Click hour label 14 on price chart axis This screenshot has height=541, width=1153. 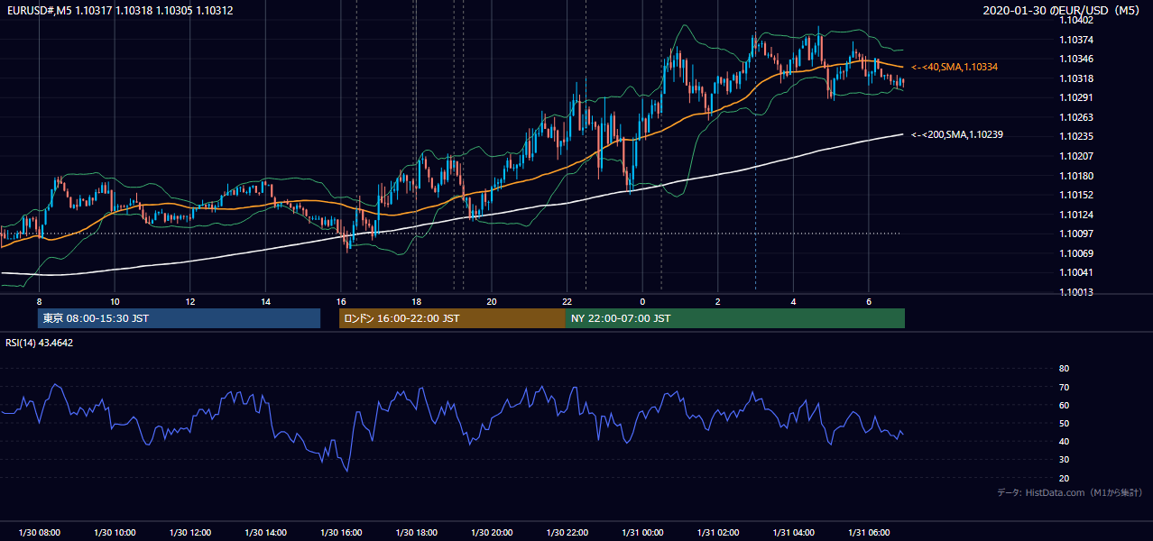[x=265, y=301]
